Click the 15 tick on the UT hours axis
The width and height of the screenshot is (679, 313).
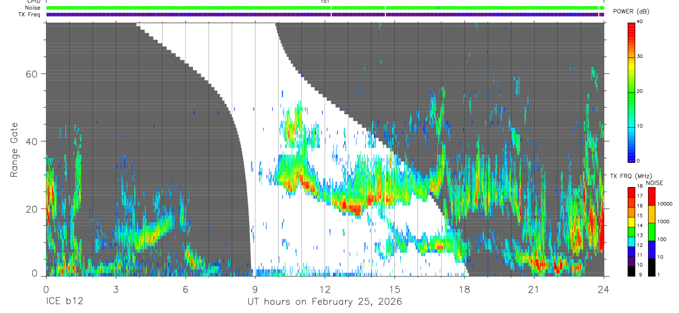coord(394,290)
